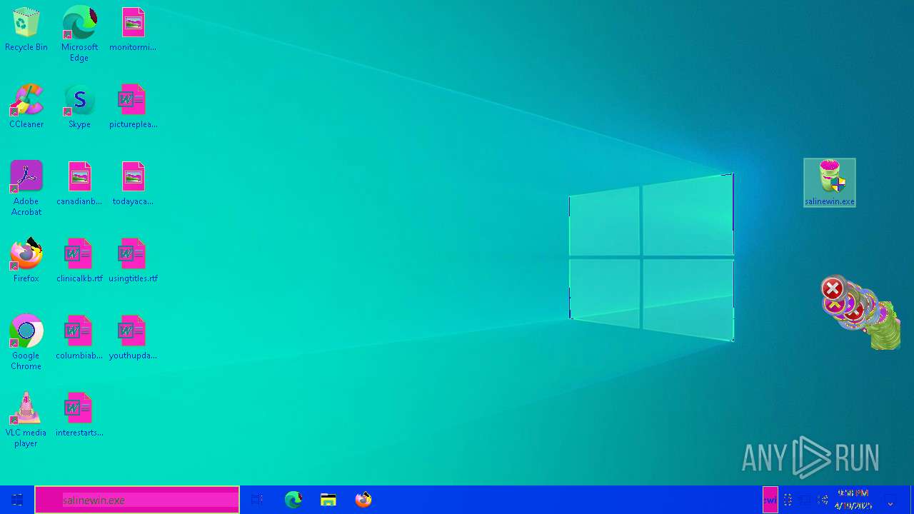Select the interestarts... document icon
This screenshot has height=514, width=914.
pyautogui.click(x=79, y=415)
